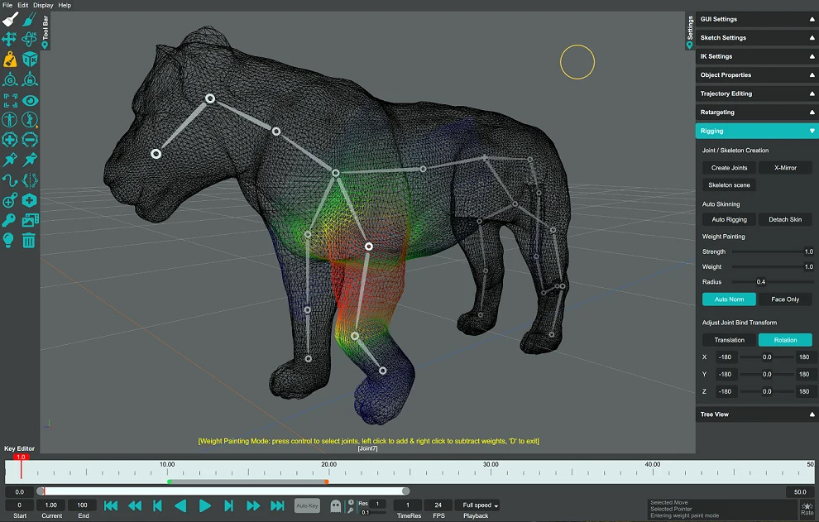Click the pin with plus icon
819x522 pixels.
pos(9,160)
